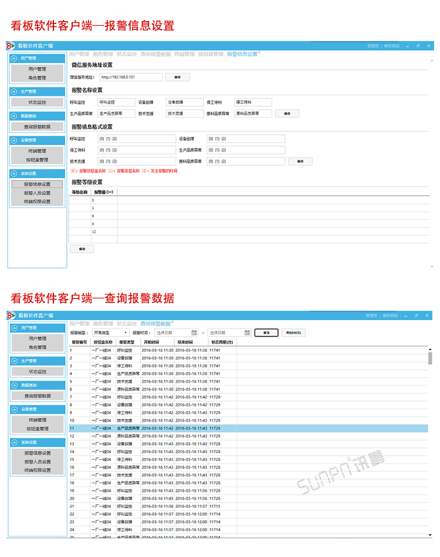The width and height of the screenshot is (440, 557).
Task: Click the 状态周期(分) column header
Action: (222, 342)
